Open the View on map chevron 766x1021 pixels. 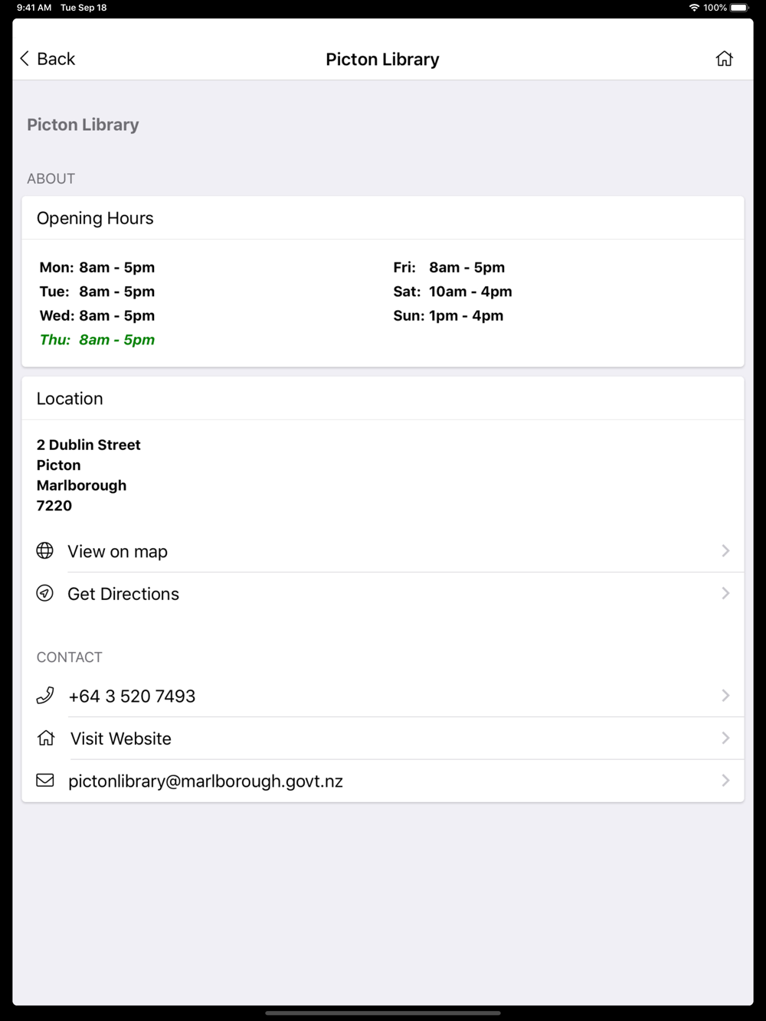tap(725, 551)
